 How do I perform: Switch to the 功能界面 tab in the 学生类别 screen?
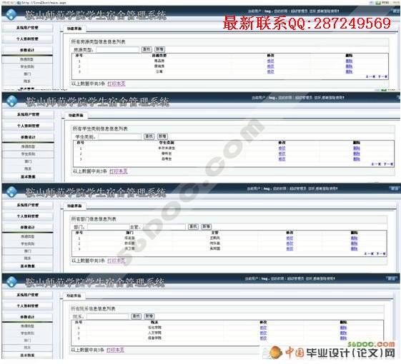(76, 116)
